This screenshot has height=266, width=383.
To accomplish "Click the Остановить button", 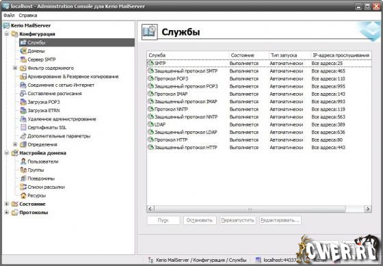I will pos(200,220).
